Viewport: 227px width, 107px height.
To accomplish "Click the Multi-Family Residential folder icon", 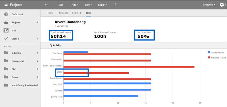I will click(6, 85).
